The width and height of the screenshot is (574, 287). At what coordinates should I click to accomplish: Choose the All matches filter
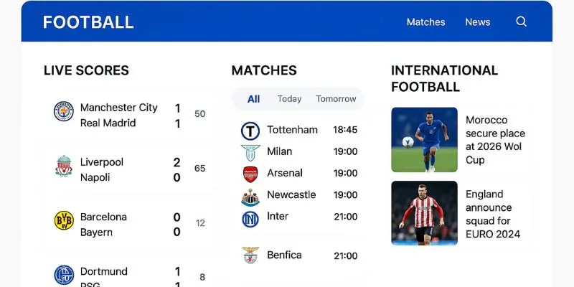point(253,99)
